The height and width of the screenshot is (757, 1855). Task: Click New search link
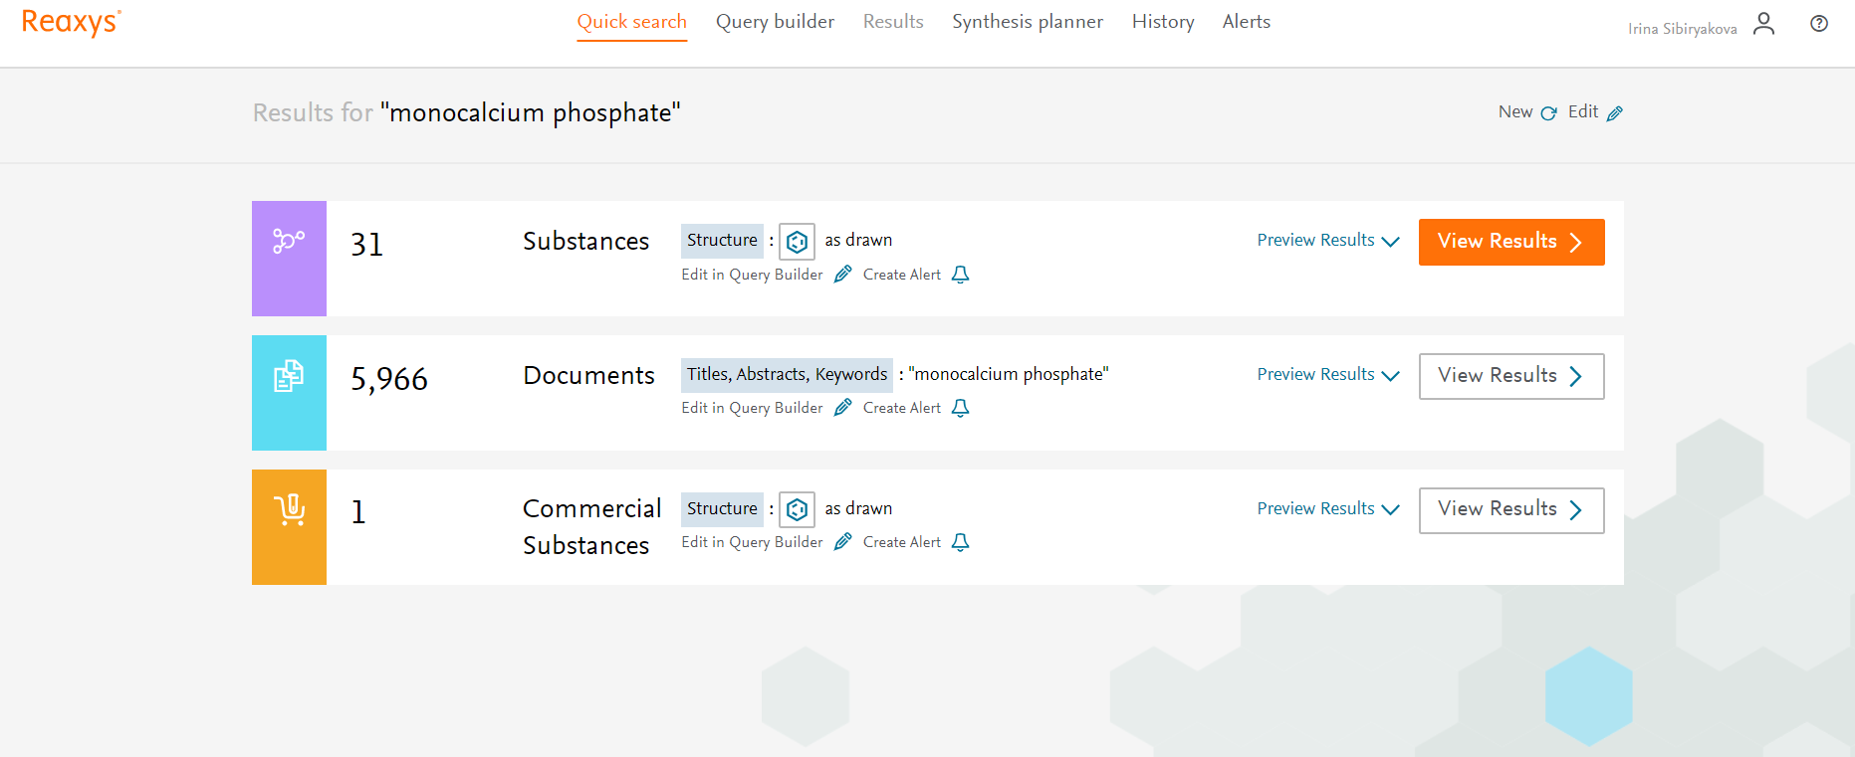click(x=1515, y=112)
